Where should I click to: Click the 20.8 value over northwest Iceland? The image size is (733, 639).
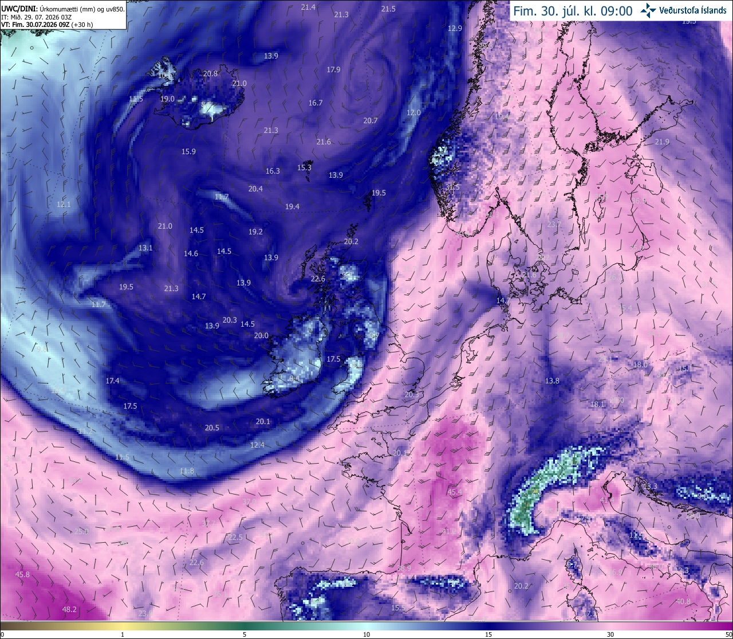coord(210,74)
